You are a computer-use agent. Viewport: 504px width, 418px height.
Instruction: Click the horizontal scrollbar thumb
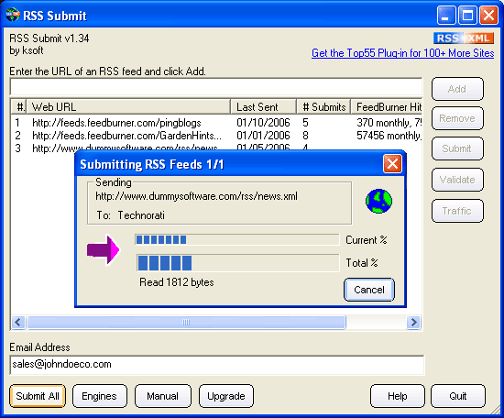point(186,322)
